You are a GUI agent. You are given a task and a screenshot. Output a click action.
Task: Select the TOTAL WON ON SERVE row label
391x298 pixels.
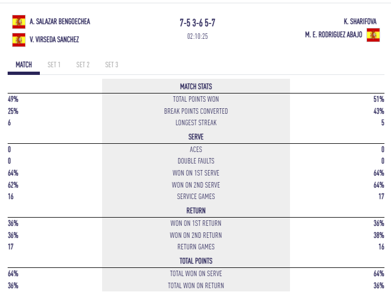click(x=196, y=273)
